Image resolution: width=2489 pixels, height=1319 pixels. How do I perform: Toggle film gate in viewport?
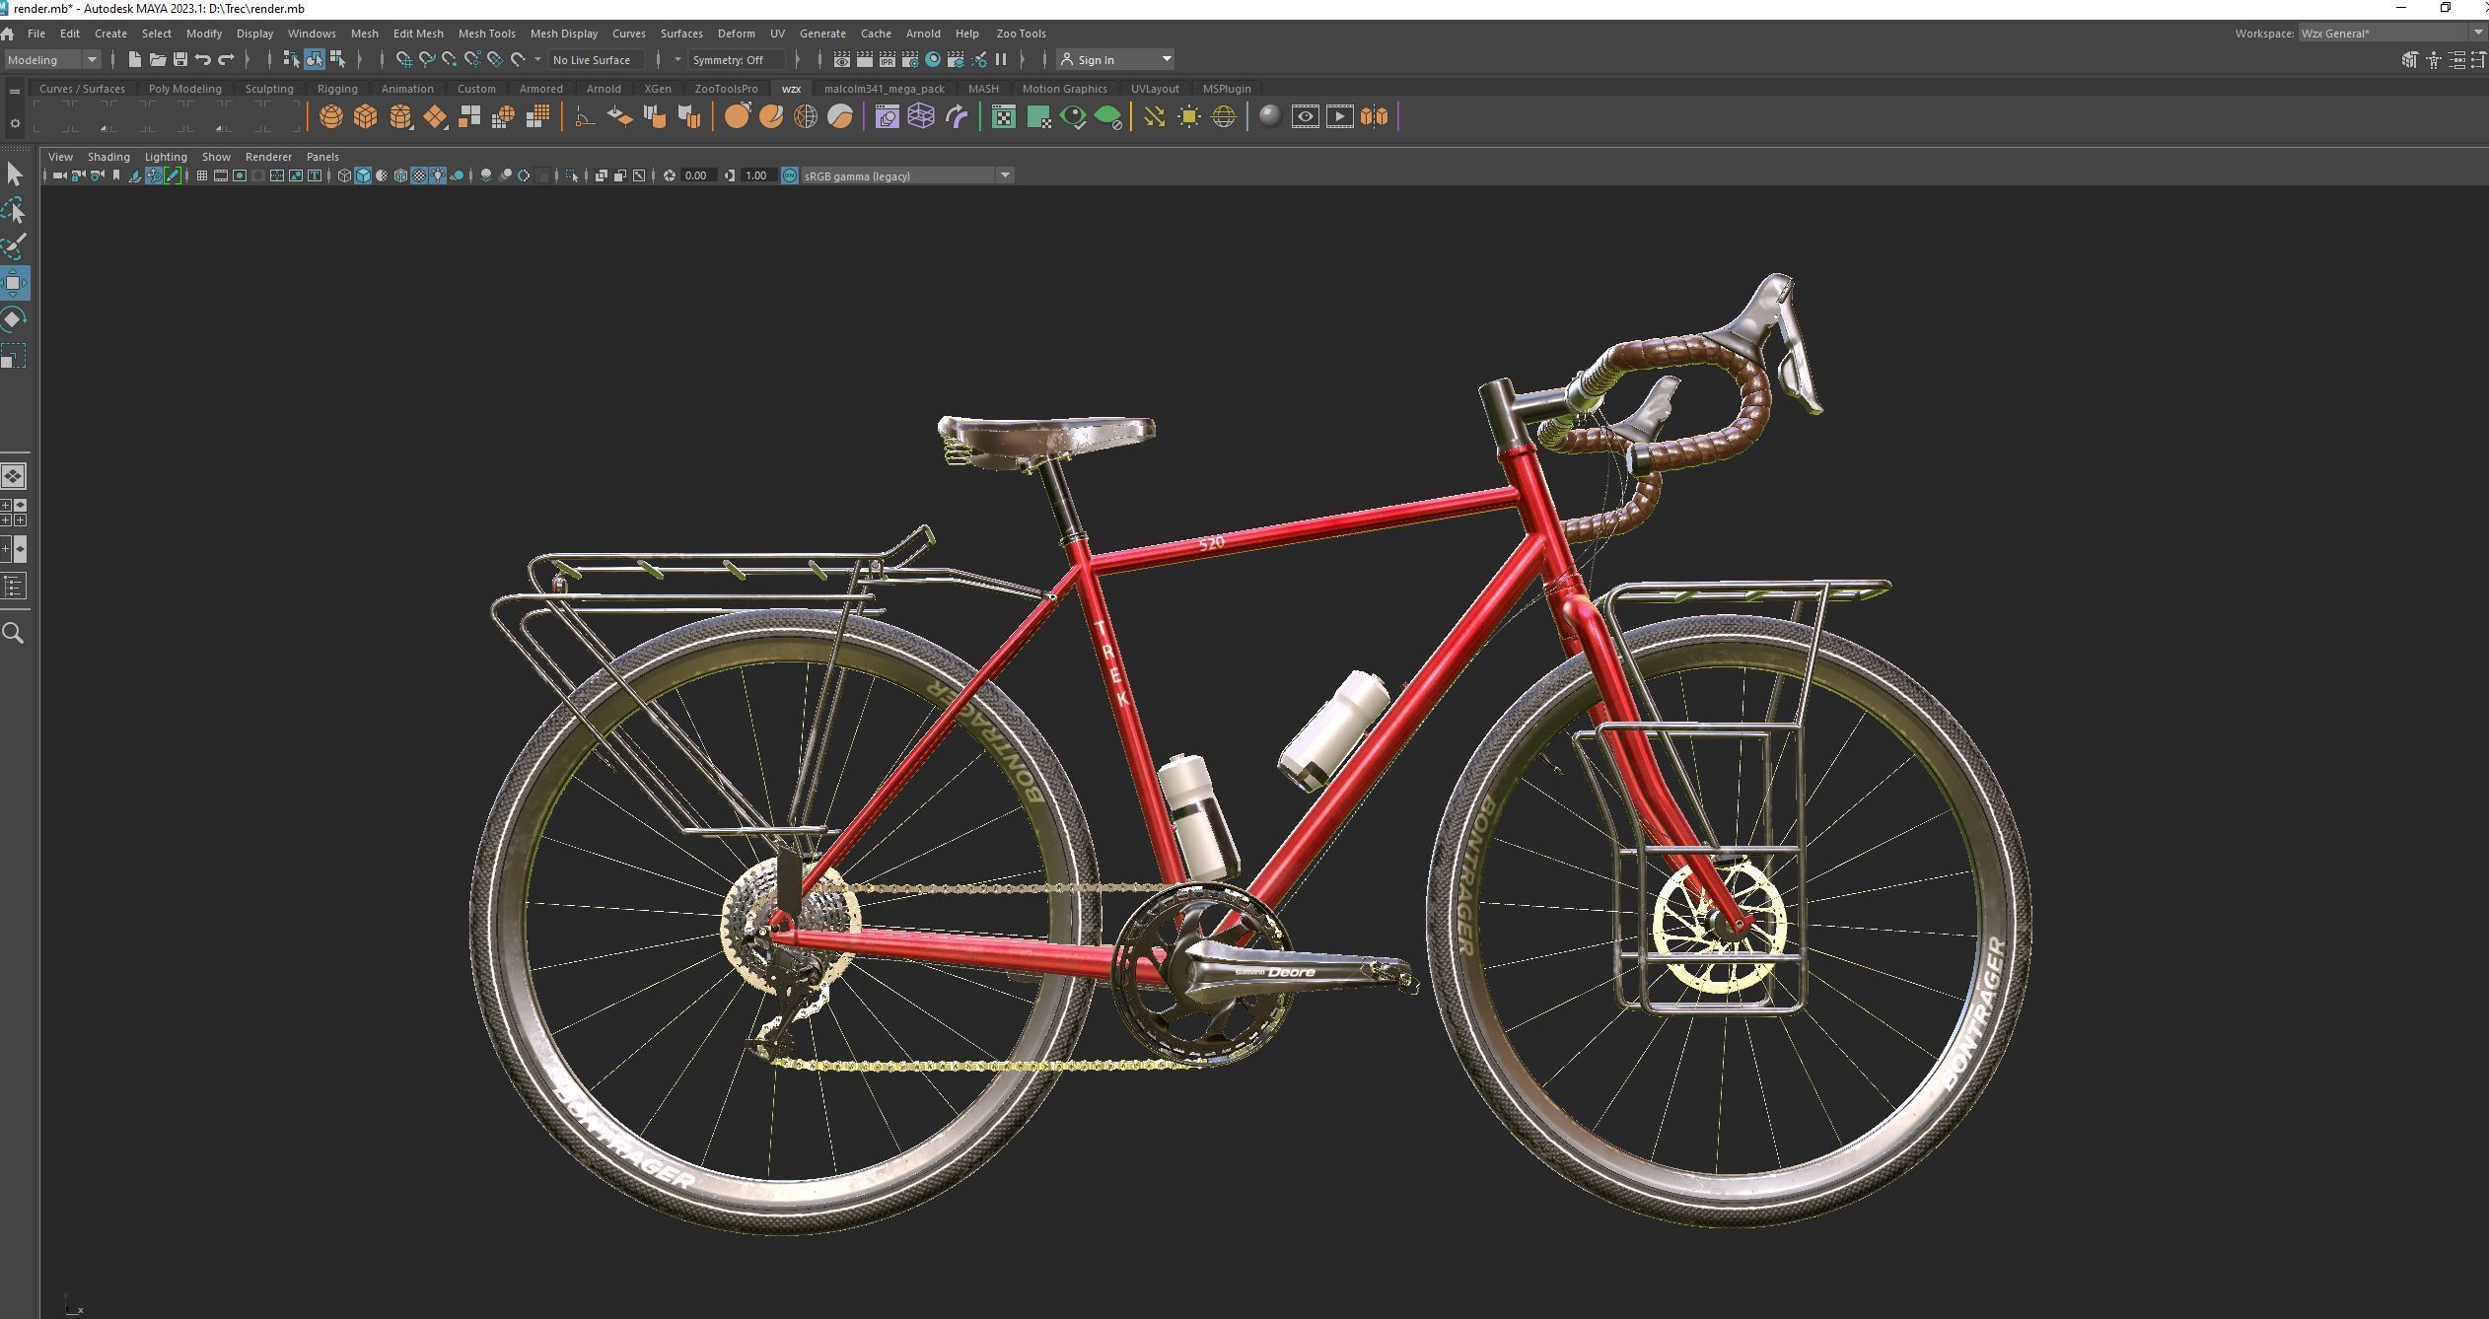[x=221, y=175]
